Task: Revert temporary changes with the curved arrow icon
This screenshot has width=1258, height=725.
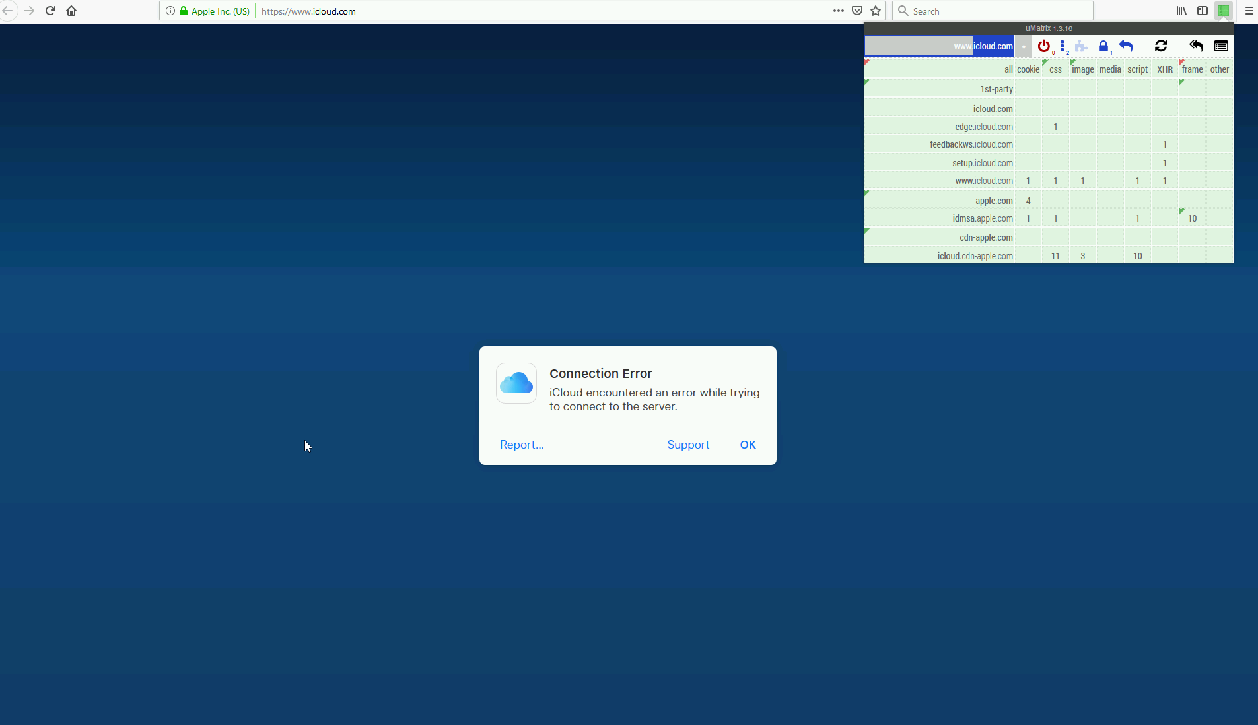Action: [x=1127, y=46]
